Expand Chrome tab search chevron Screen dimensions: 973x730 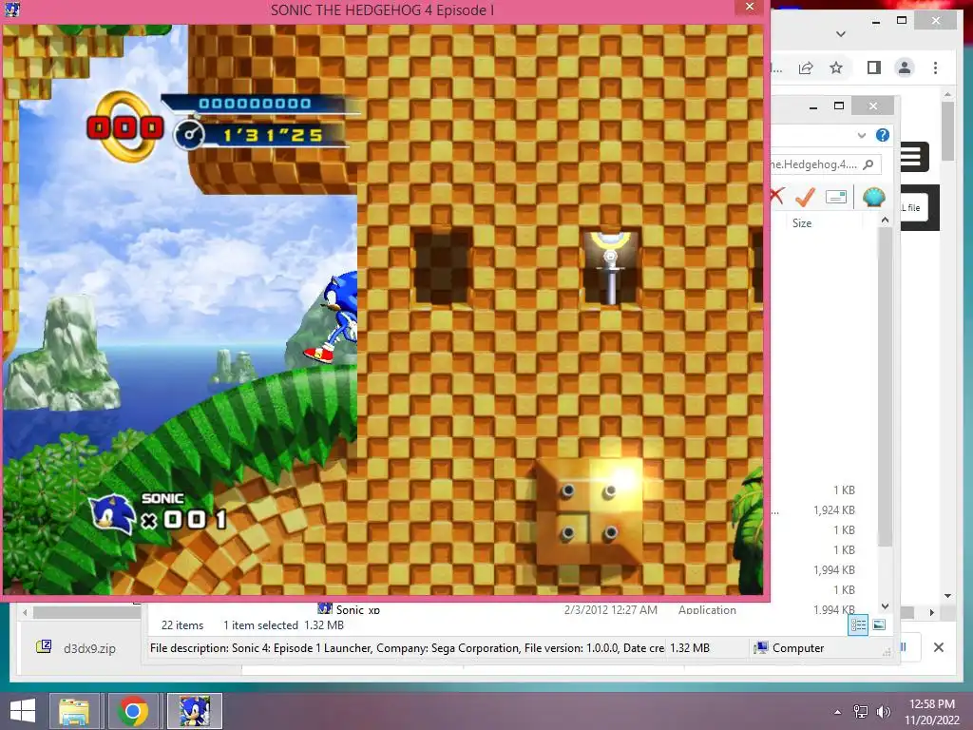841,34
